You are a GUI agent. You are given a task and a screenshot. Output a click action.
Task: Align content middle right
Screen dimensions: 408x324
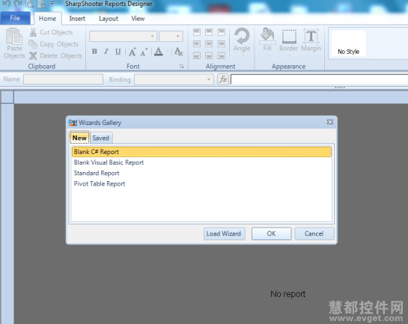coord(221,43)
